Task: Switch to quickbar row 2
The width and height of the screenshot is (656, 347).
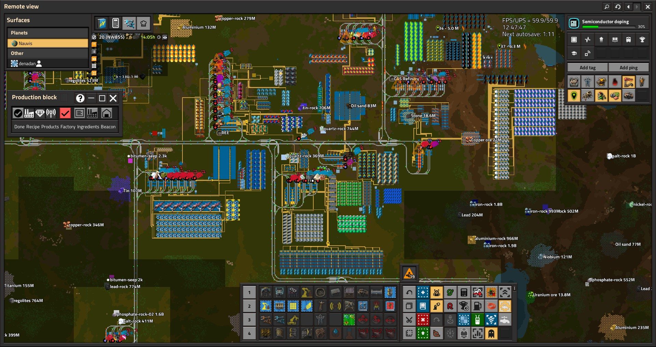Action: tap(249, 306)
